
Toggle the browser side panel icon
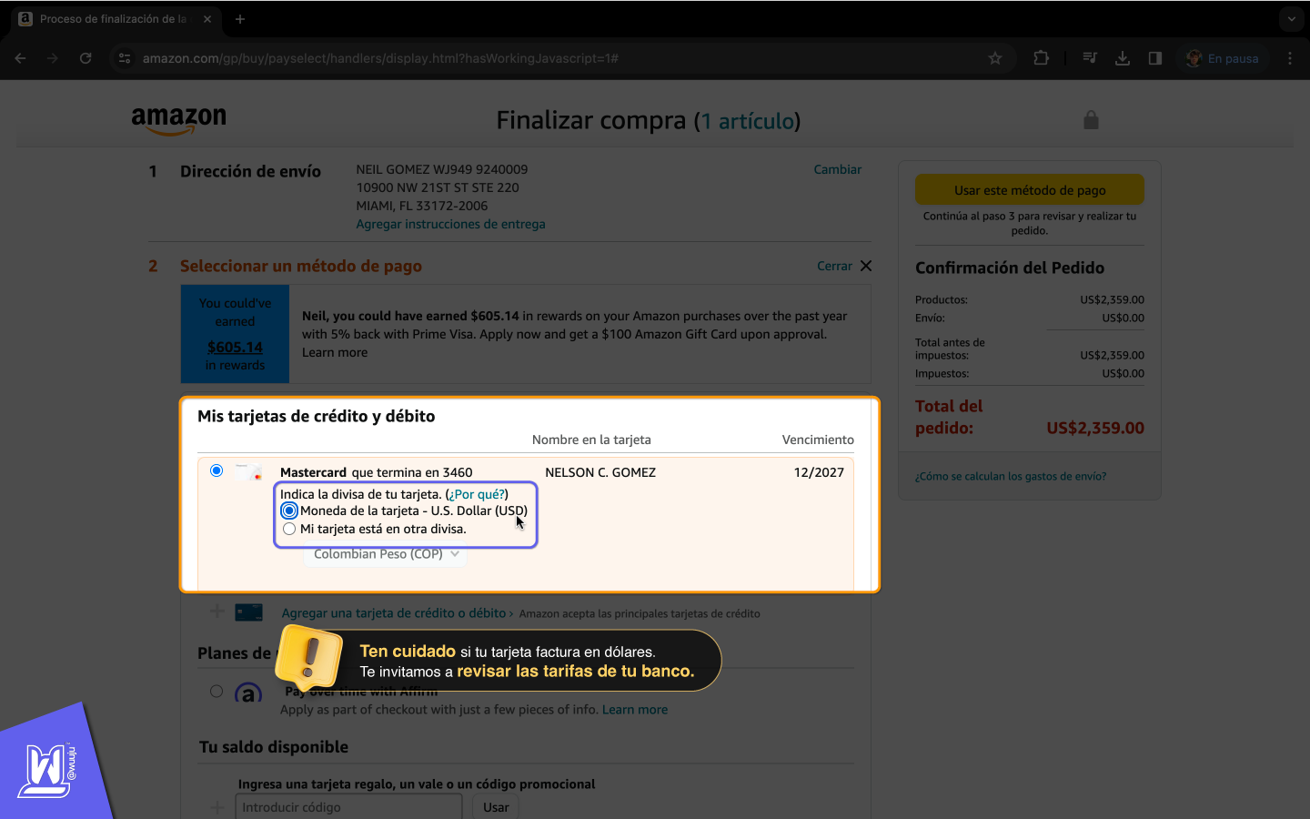pos(1155,58)
